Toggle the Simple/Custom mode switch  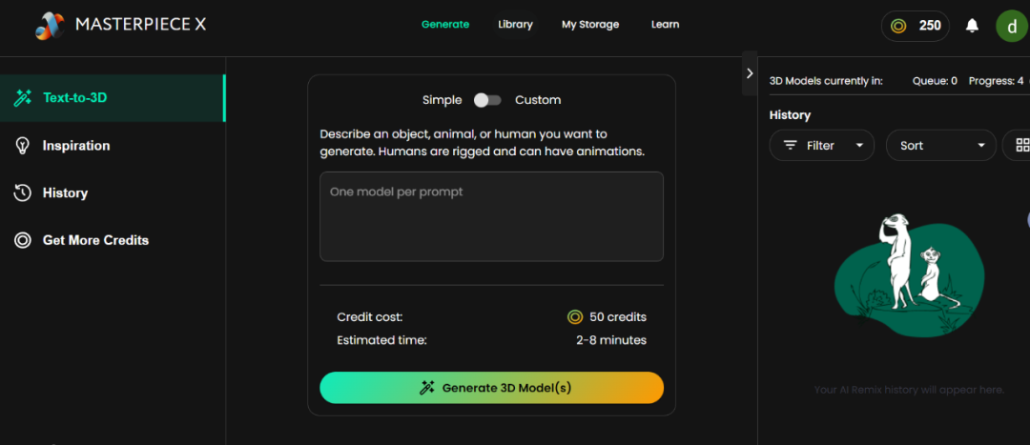coord(487,100)
